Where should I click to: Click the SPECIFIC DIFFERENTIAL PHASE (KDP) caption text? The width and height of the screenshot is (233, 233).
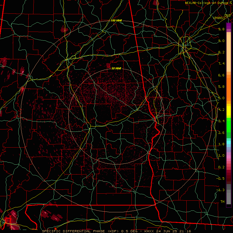click(x=81, y=231)
